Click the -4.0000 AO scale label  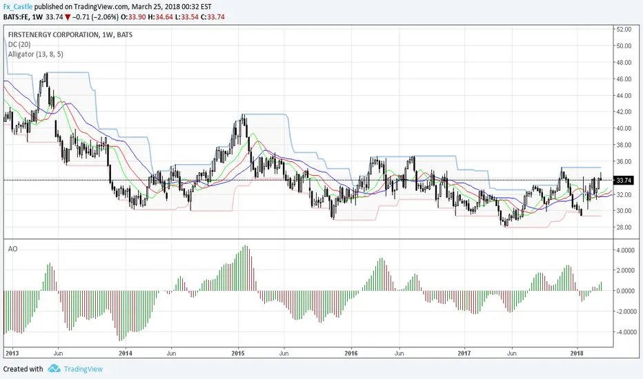click(625, 332)
